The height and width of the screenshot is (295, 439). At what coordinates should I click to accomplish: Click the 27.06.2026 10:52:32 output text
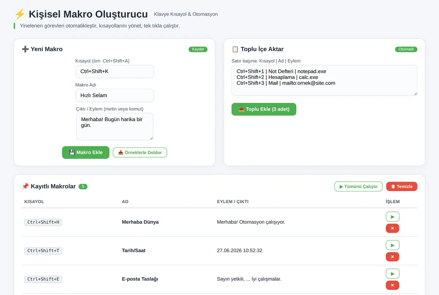(240, 251)
